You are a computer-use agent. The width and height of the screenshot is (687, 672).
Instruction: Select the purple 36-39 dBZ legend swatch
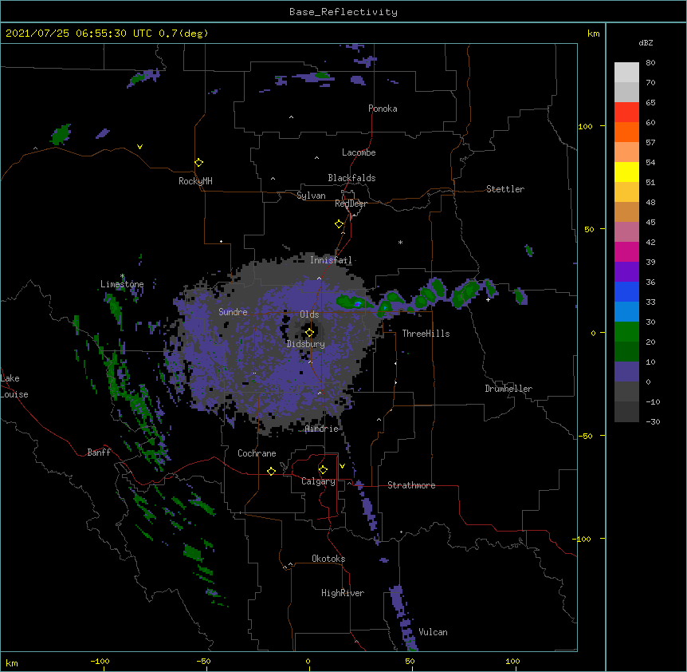(x=626, y=272)
